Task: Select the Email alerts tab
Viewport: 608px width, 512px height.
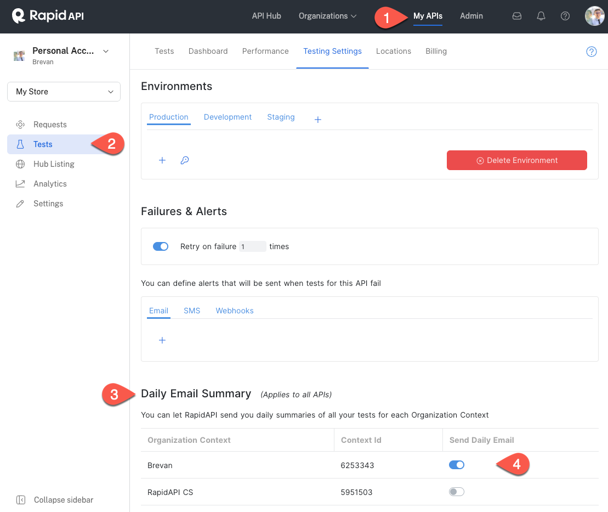Action: click(x=158, y=311)
